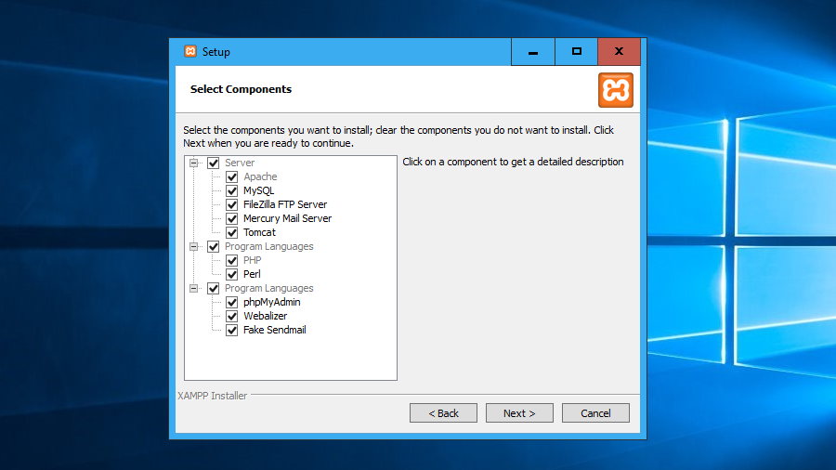Select FileZilla FTP Server label
The height and width of the screenshot is (470, 836).
(285, 204)
